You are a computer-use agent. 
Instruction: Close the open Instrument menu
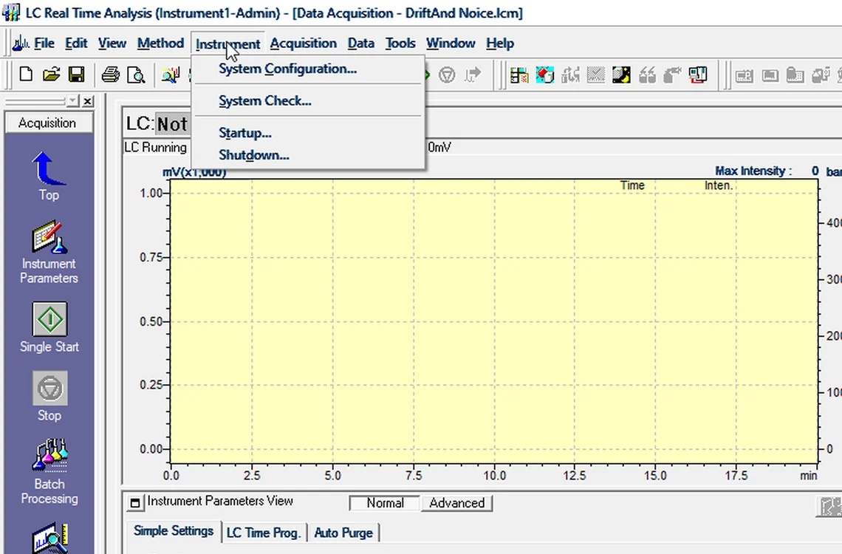coord(227,44)
